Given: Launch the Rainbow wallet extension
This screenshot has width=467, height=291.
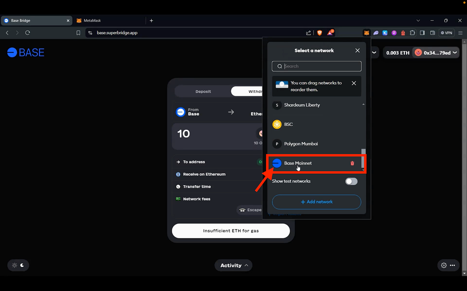Looking at the screenshot, I should point(394,33).
